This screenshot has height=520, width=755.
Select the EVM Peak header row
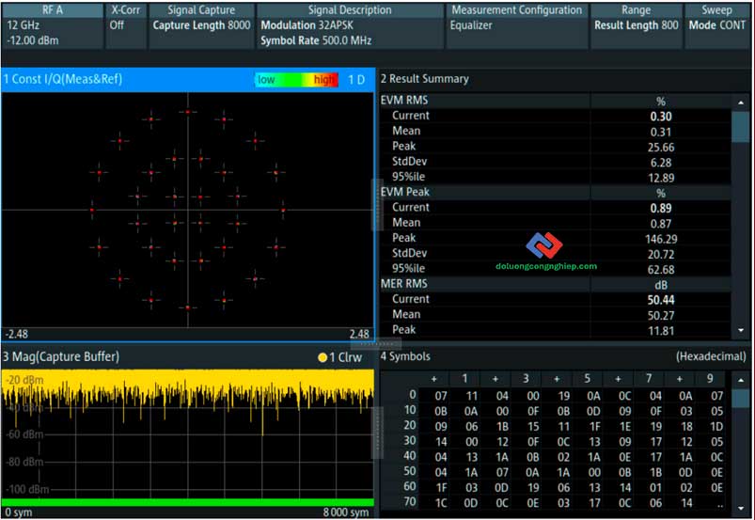(x=555, y=193)
